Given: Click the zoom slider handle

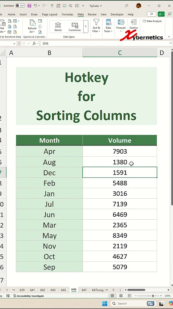Looking at the screenshot, I should point(153,296).
